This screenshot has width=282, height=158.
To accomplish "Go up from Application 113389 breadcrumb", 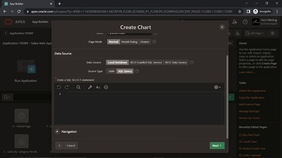I will pos(6,33).
